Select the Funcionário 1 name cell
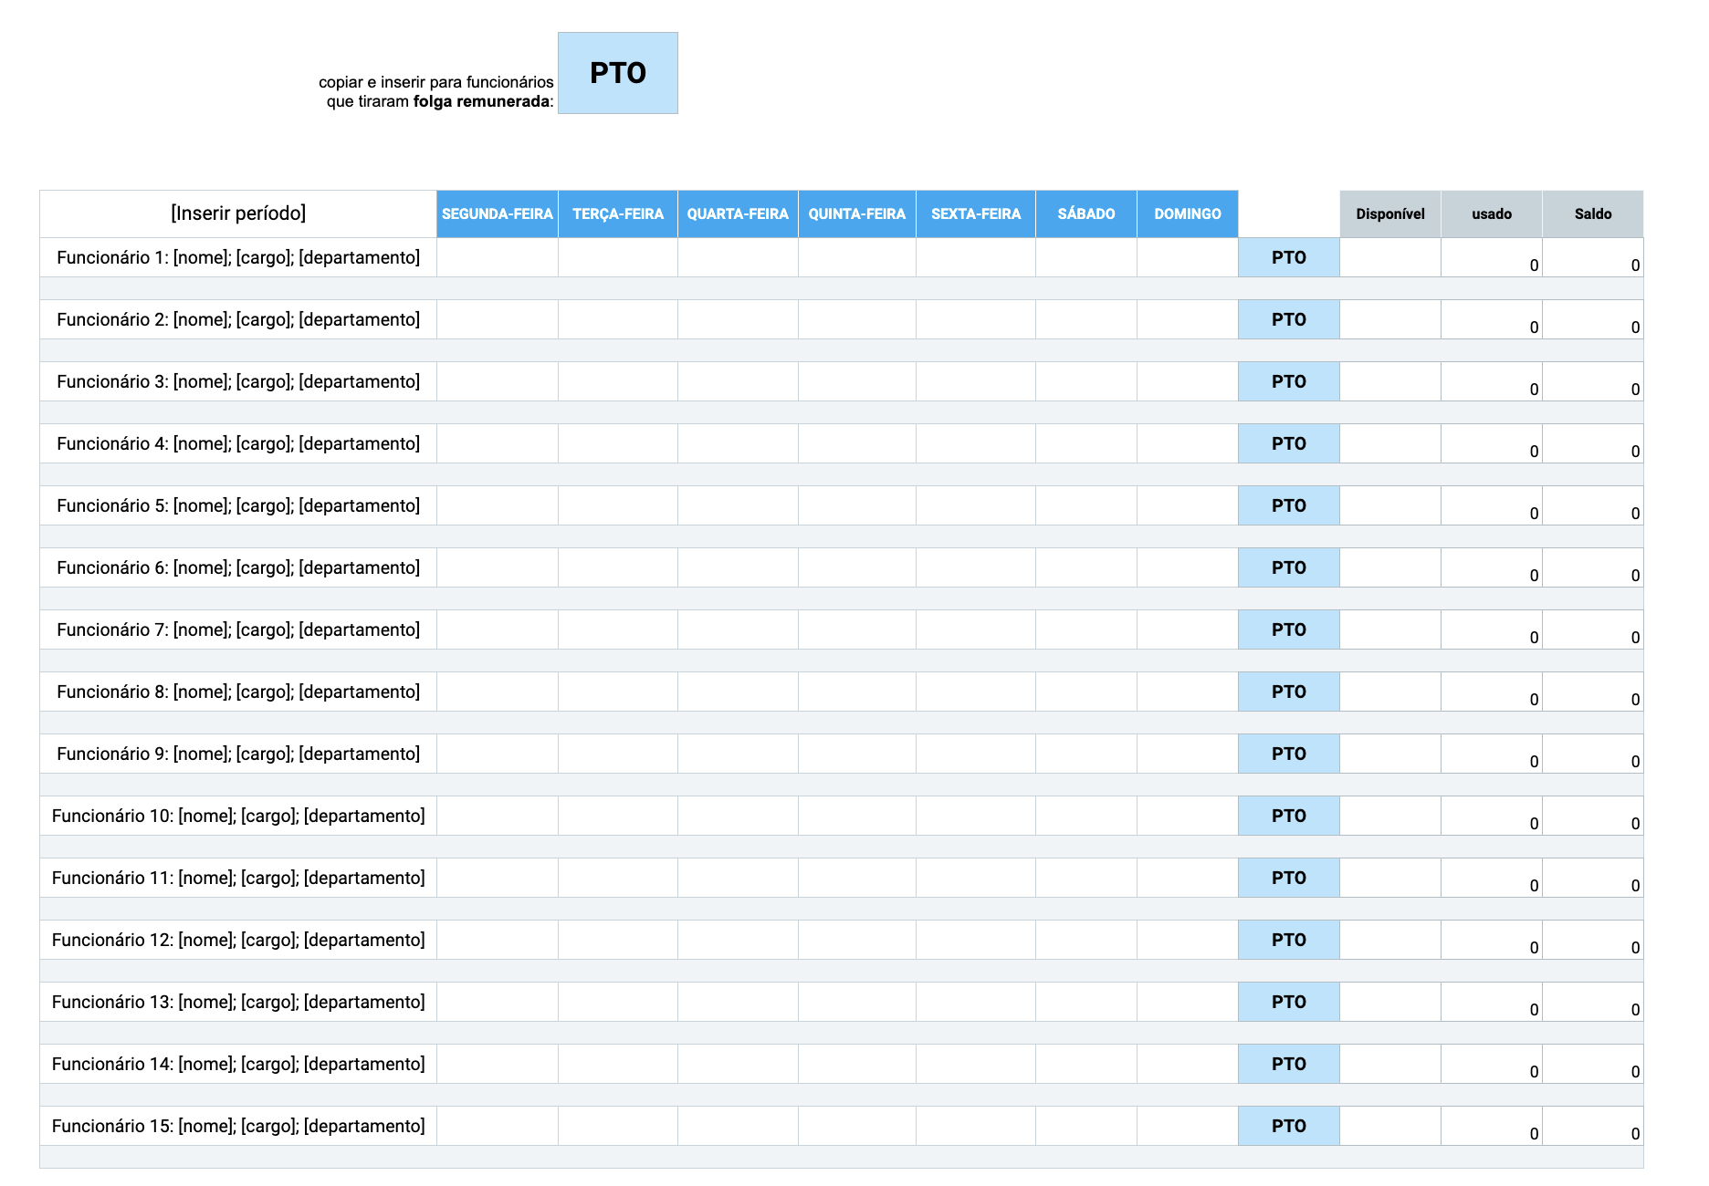1709x1186 pixels. pyautogui.click(x=238, y=257)
